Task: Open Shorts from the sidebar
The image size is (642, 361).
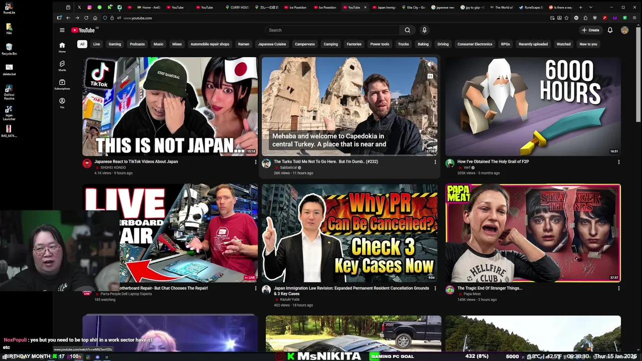Action: 62,66
